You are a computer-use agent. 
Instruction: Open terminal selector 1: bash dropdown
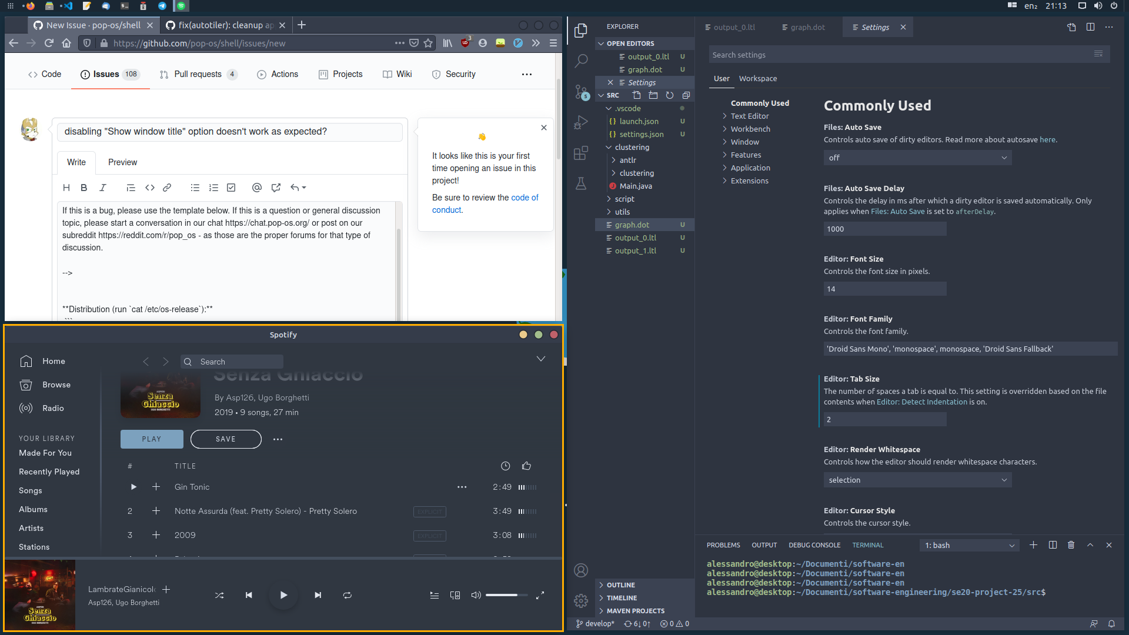[x=969, y=545]
